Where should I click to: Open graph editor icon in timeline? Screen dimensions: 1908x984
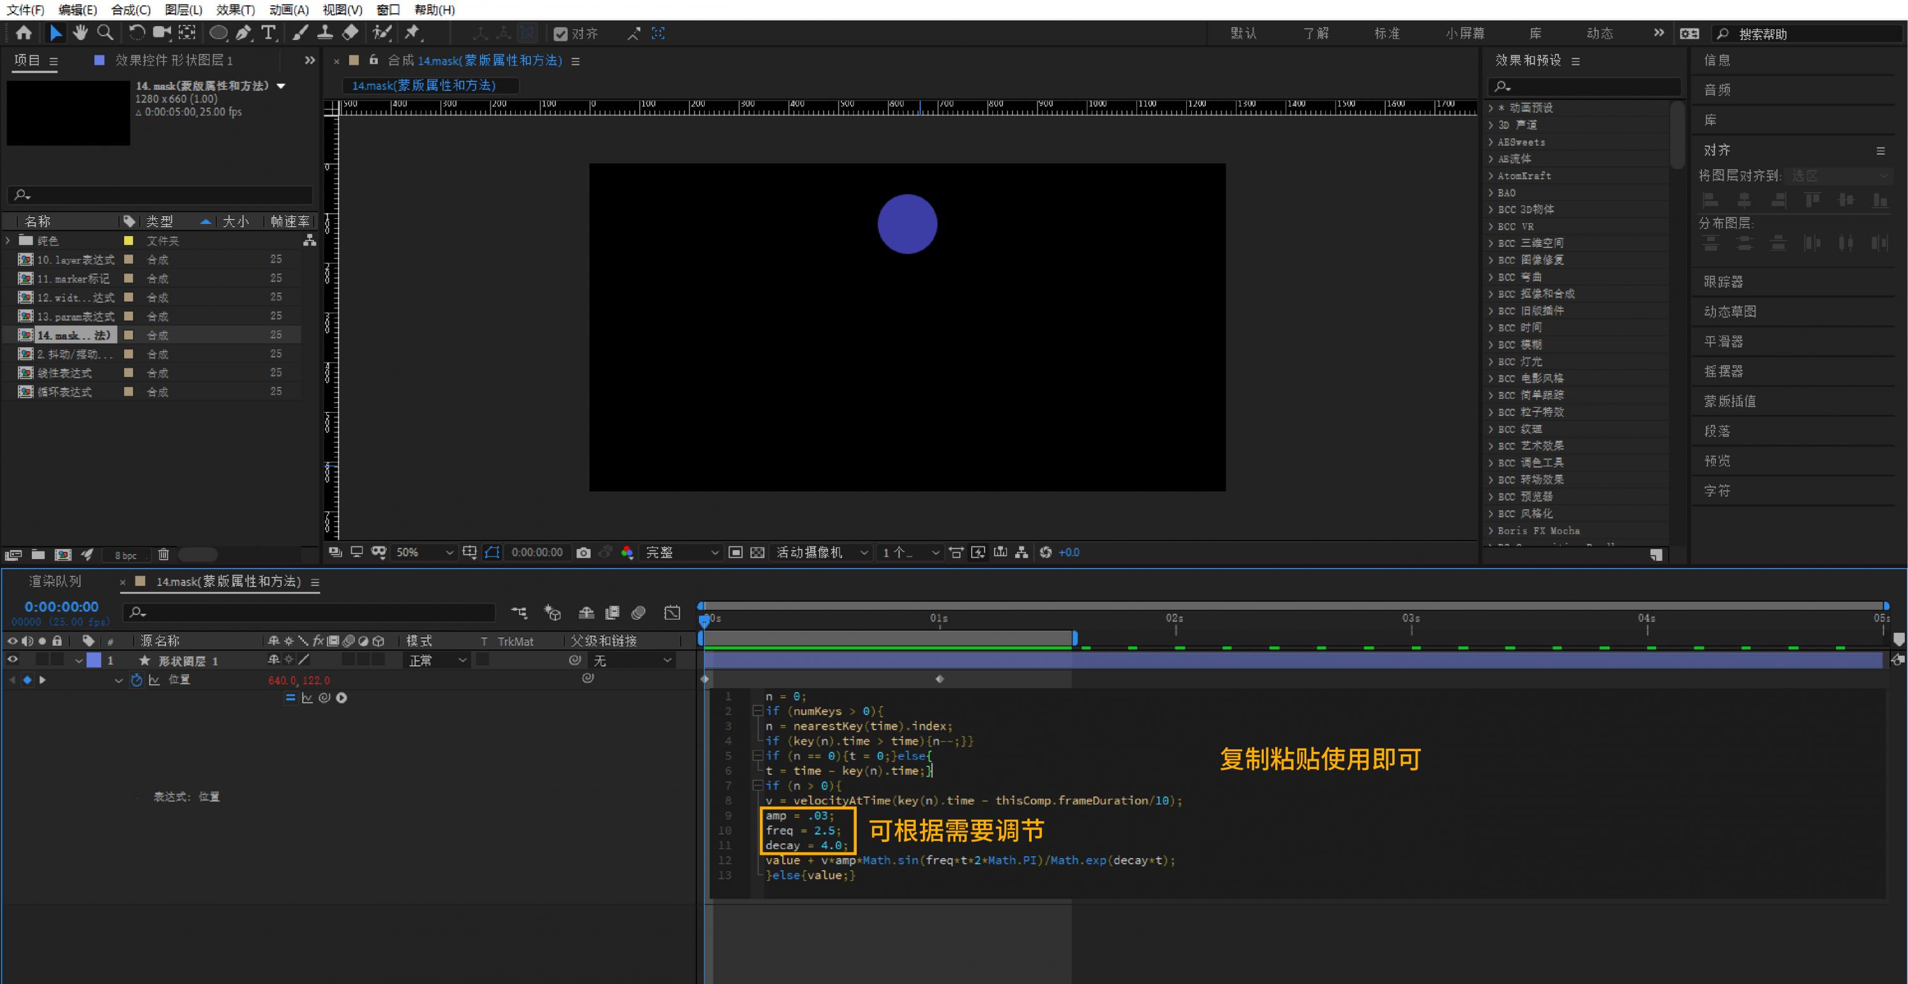pos(672,613)
